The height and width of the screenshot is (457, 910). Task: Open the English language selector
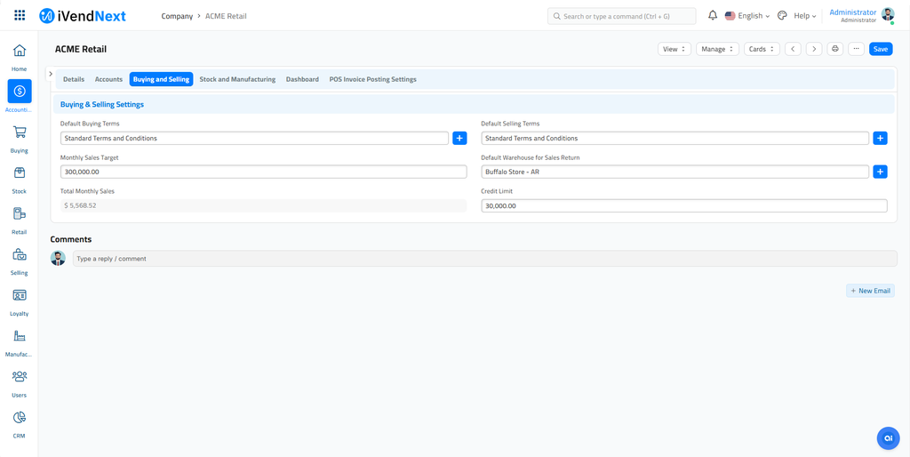(x=747, y=16)
